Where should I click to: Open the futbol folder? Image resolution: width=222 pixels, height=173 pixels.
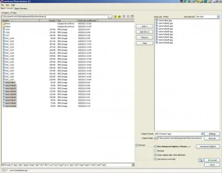click(6, 27)
